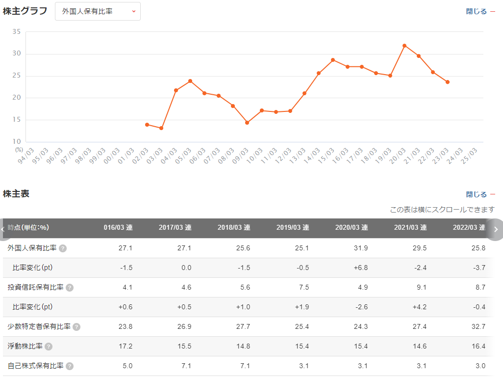Click the 17.2 value in 浮動株比率 row
This screenshot has height=377, width=503.
point(126,346)
